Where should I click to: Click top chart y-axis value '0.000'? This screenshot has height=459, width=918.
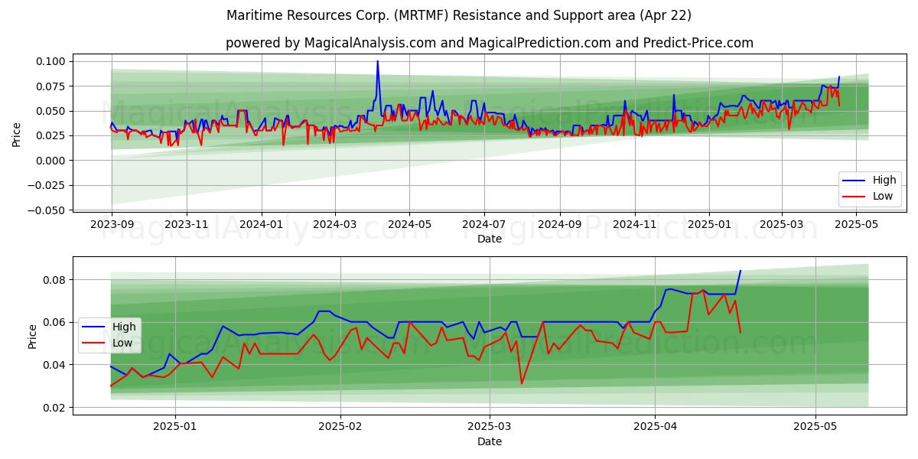50,161
